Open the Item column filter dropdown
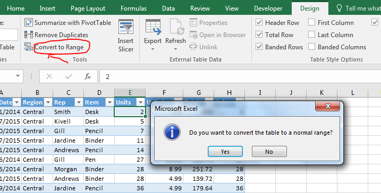 click(x=110, y=102)
